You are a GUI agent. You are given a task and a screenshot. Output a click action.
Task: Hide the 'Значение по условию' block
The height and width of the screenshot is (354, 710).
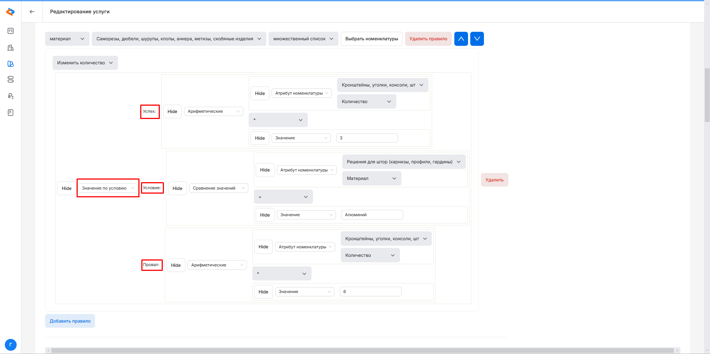pos(67,188)
